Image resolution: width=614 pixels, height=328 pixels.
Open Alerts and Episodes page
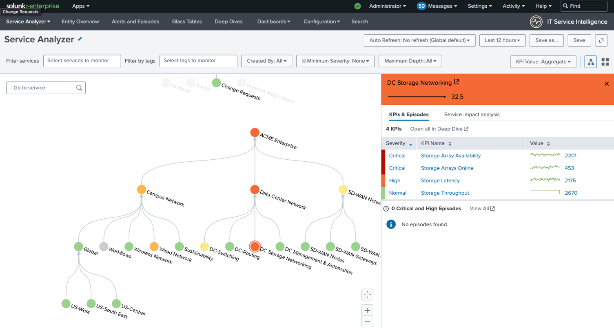(x=135, y=22)
